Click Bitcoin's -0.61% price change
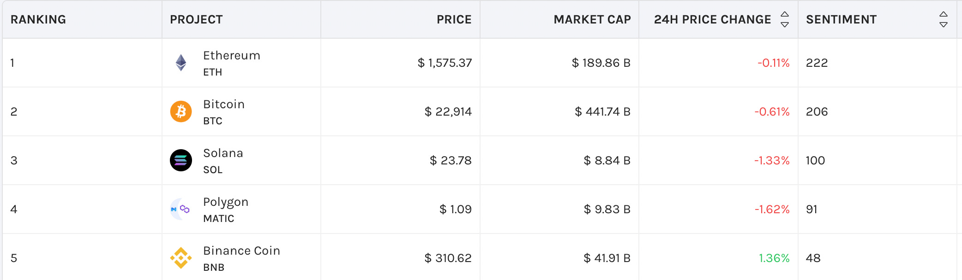This screenshot has height=280, width=962. point(772,111)
